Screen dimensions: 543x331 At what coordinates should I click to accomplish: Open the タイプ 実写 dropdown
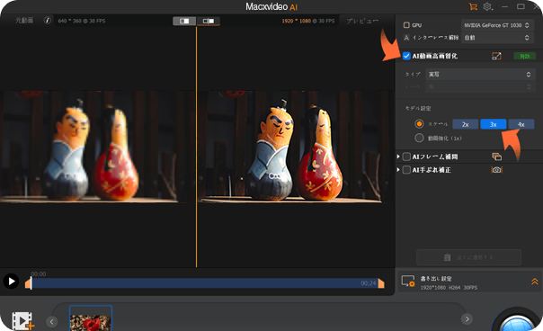tap(480, 74)
